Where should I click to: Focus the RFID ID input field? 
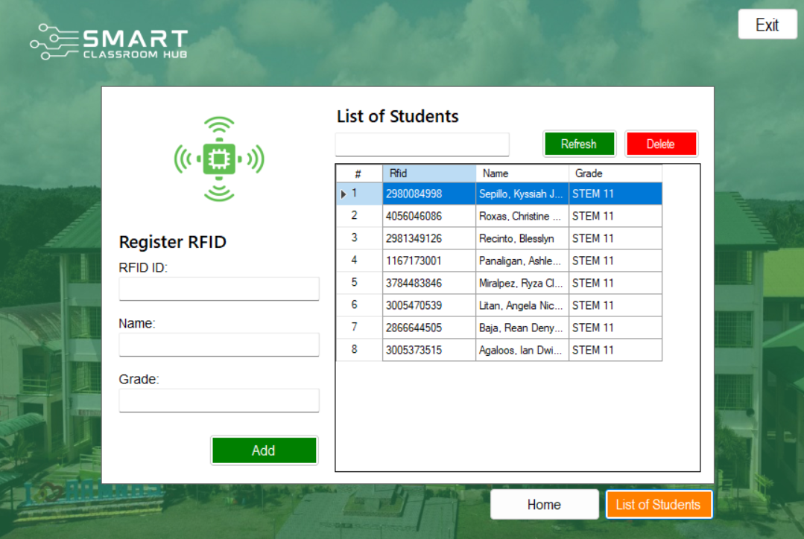coord(219,289)
